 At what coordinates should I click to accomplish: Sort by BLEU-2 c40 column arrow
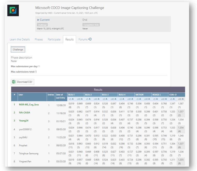(x=99, y=99)
